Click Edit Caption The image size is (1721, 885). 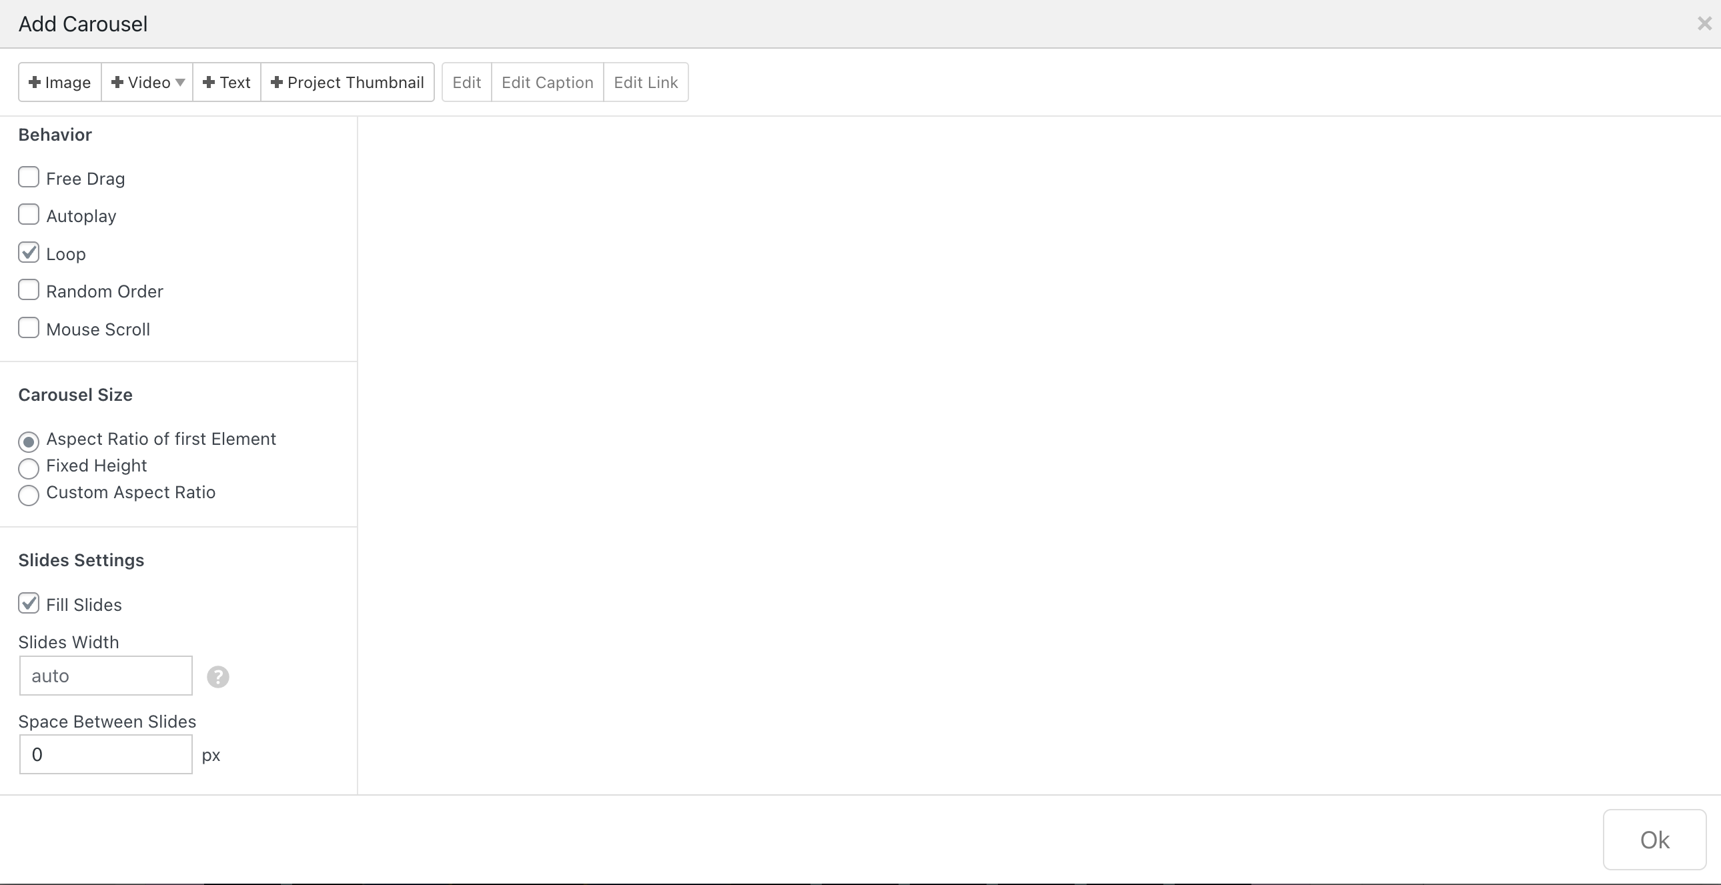point(547,82)
